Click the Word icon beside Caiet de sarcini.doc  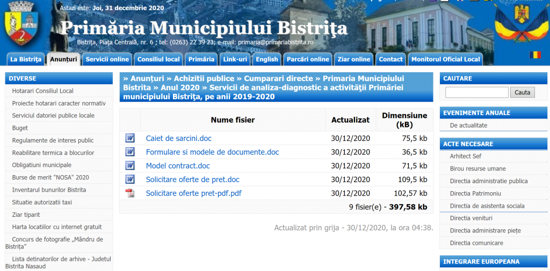130,138
